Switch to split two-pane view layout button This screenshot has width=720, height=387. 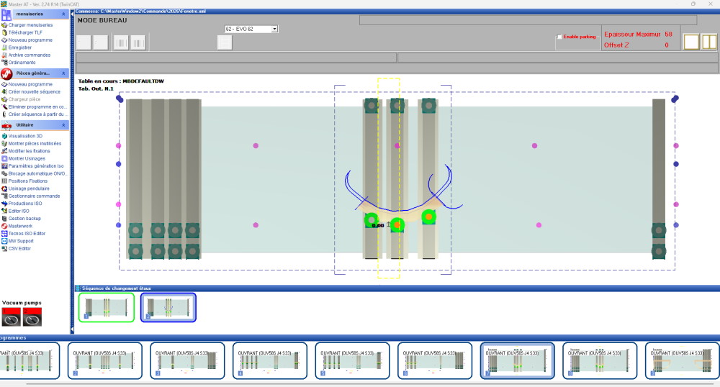pyautogui.click(x=709, y=42)
